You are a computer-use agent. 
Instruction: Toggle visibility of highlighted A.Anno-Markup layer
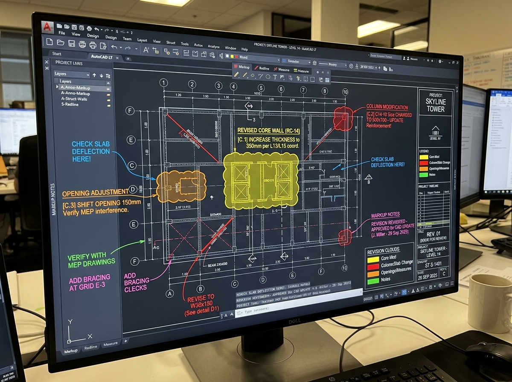click(x=108, y=89)
